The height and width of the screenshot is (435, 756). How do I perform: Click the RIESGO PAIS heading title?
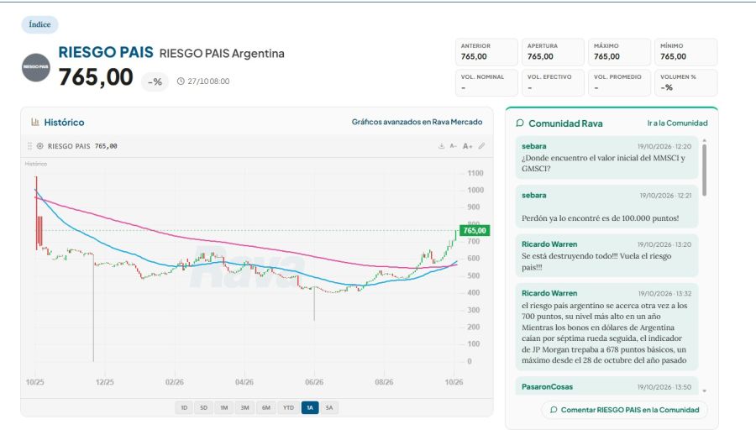[x=106, y=52]
